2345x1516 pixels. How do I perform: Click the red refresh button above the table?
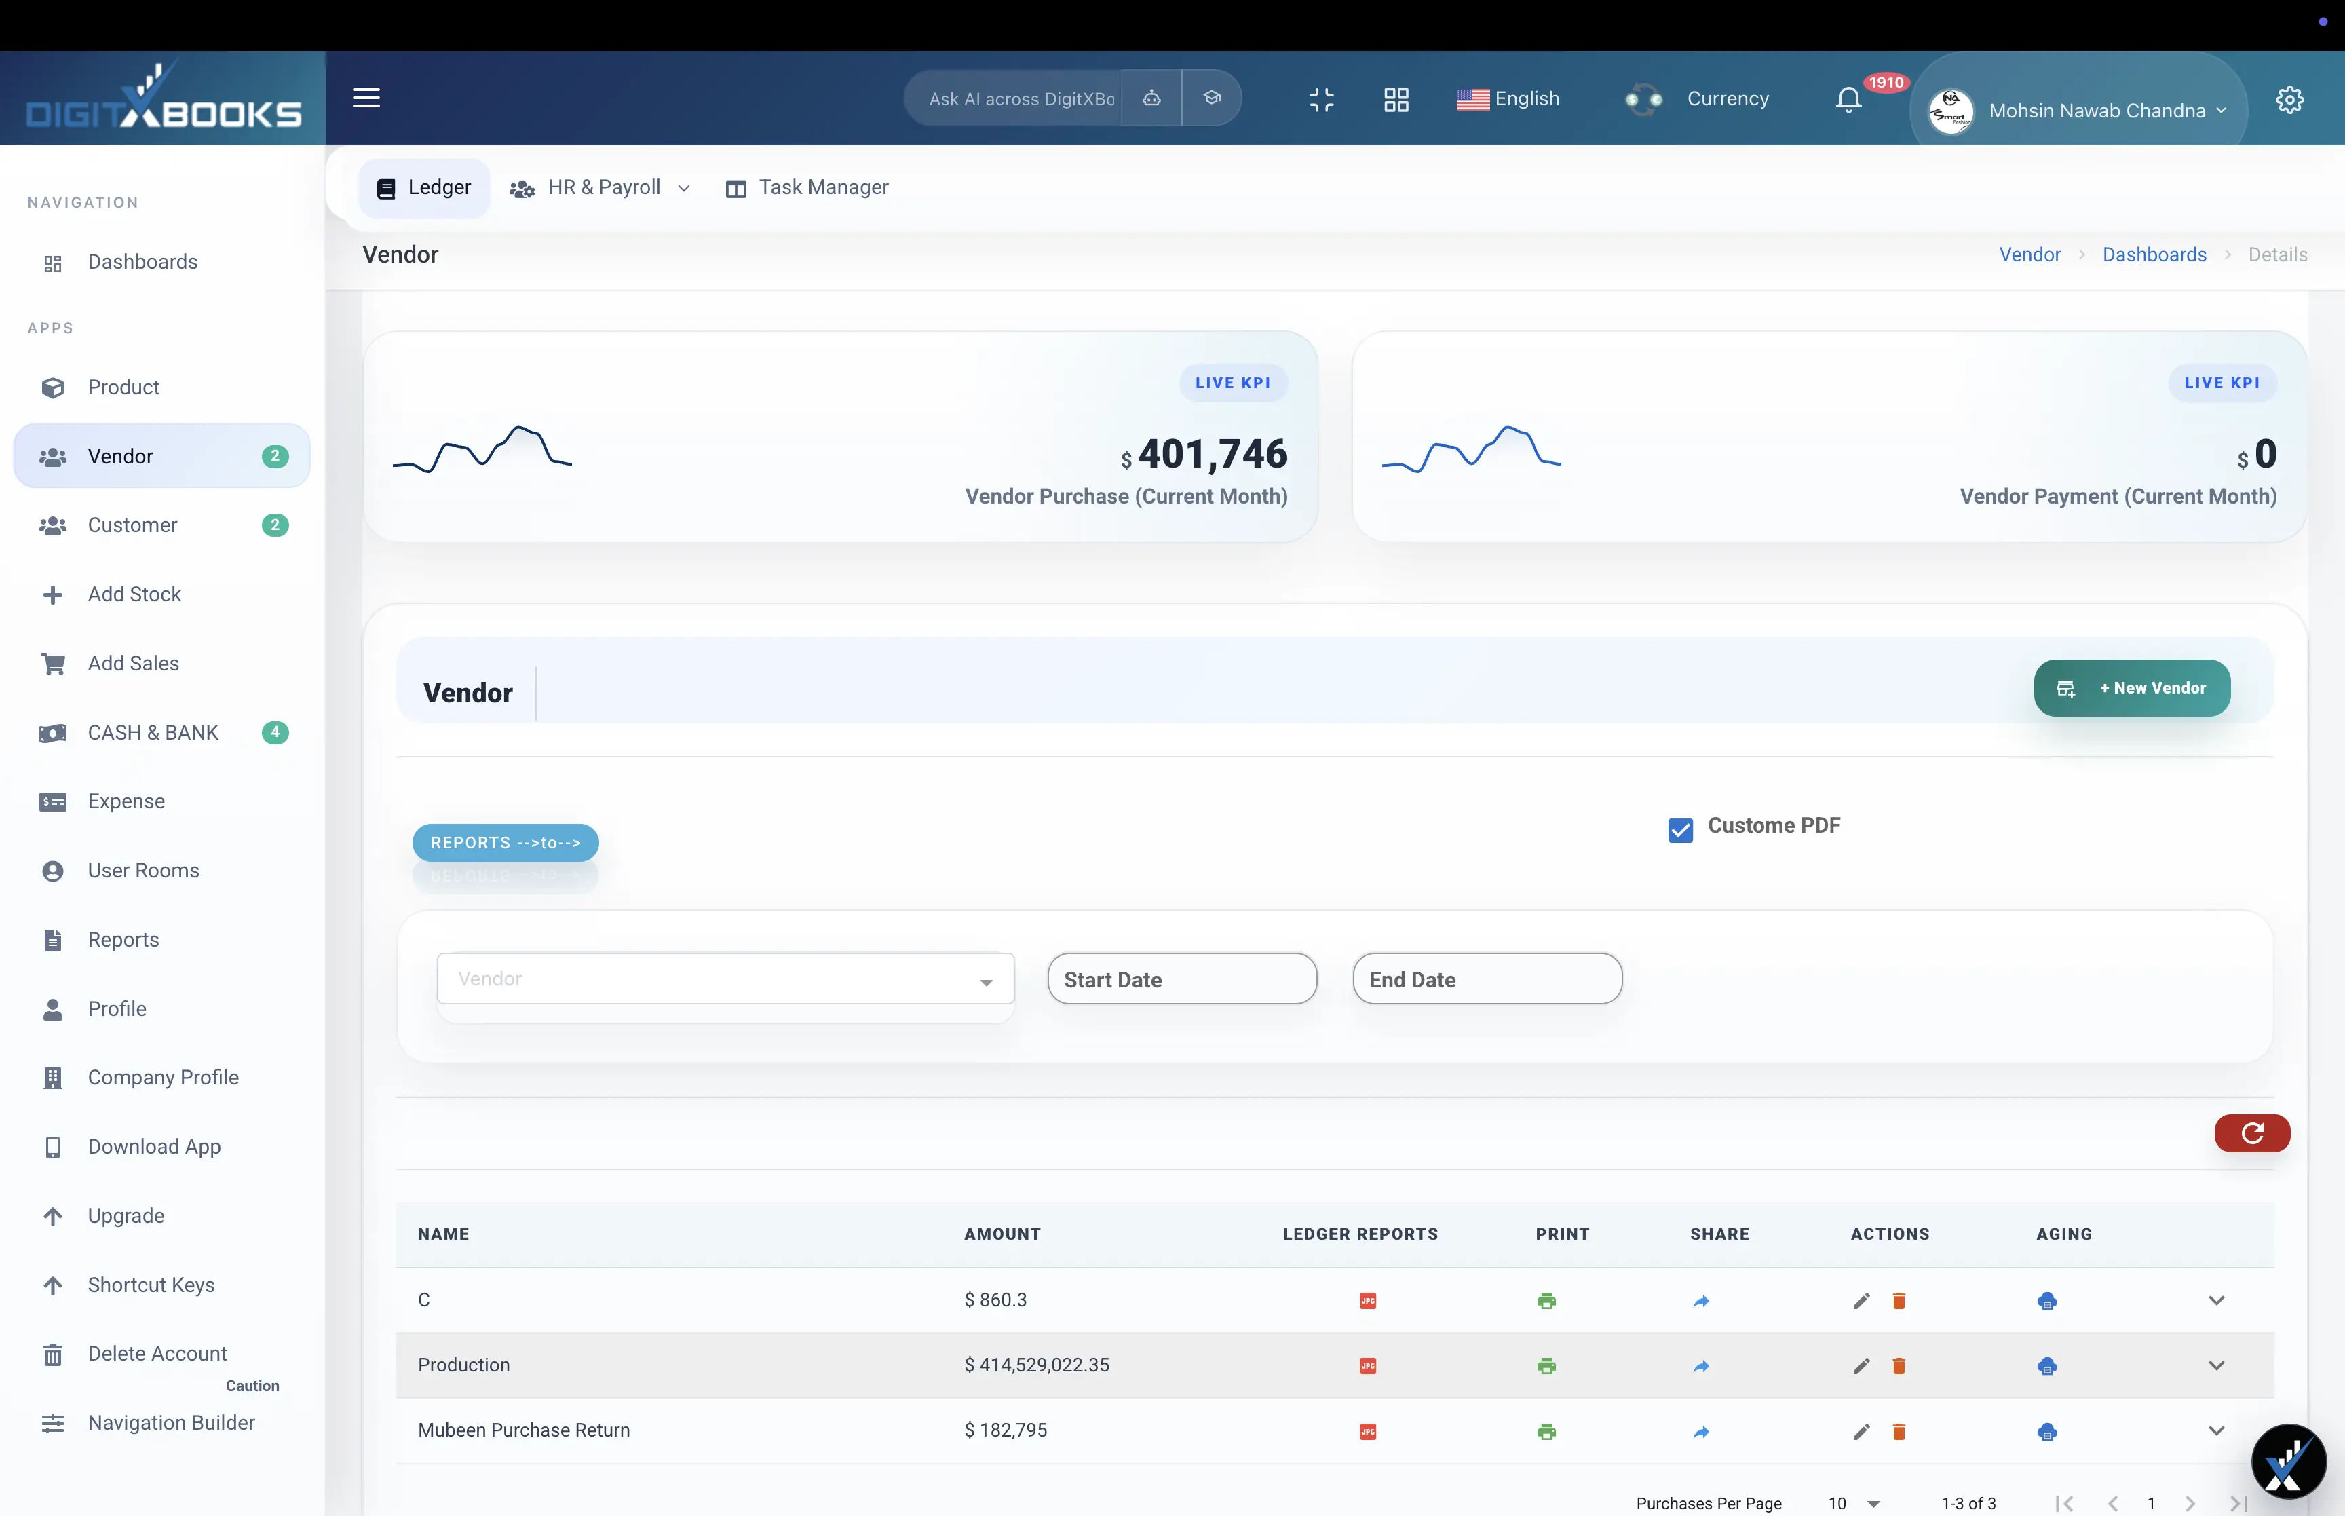pyautogui.click(x=2251, y=1133)
